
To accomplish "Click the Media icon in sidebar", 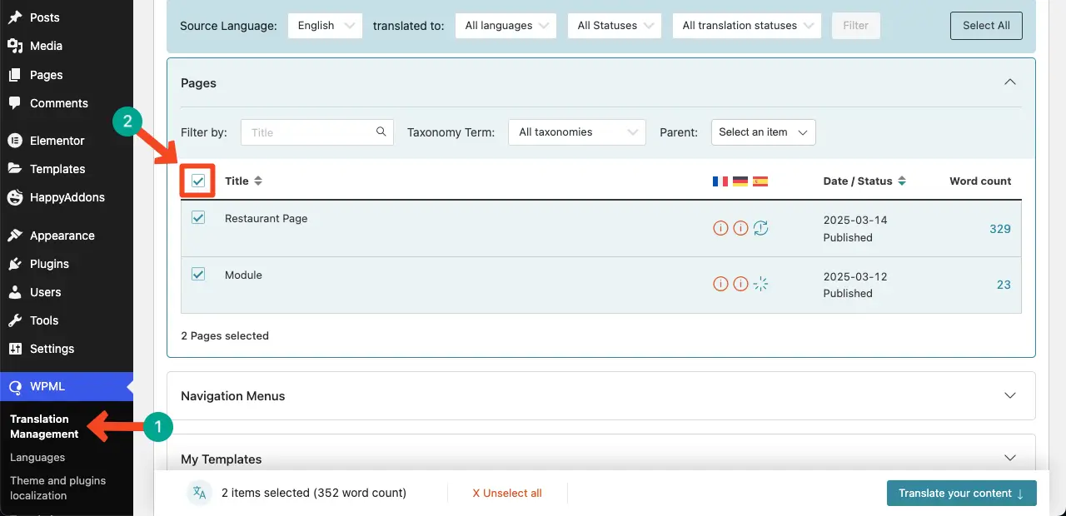I will 15,46.
